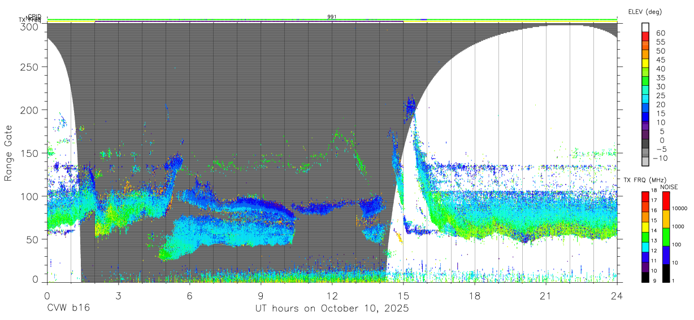Click the cyan ELEV swatch between 25 and 30
Viewport: 694px width, 320px height.
click(x=646, y=91)
